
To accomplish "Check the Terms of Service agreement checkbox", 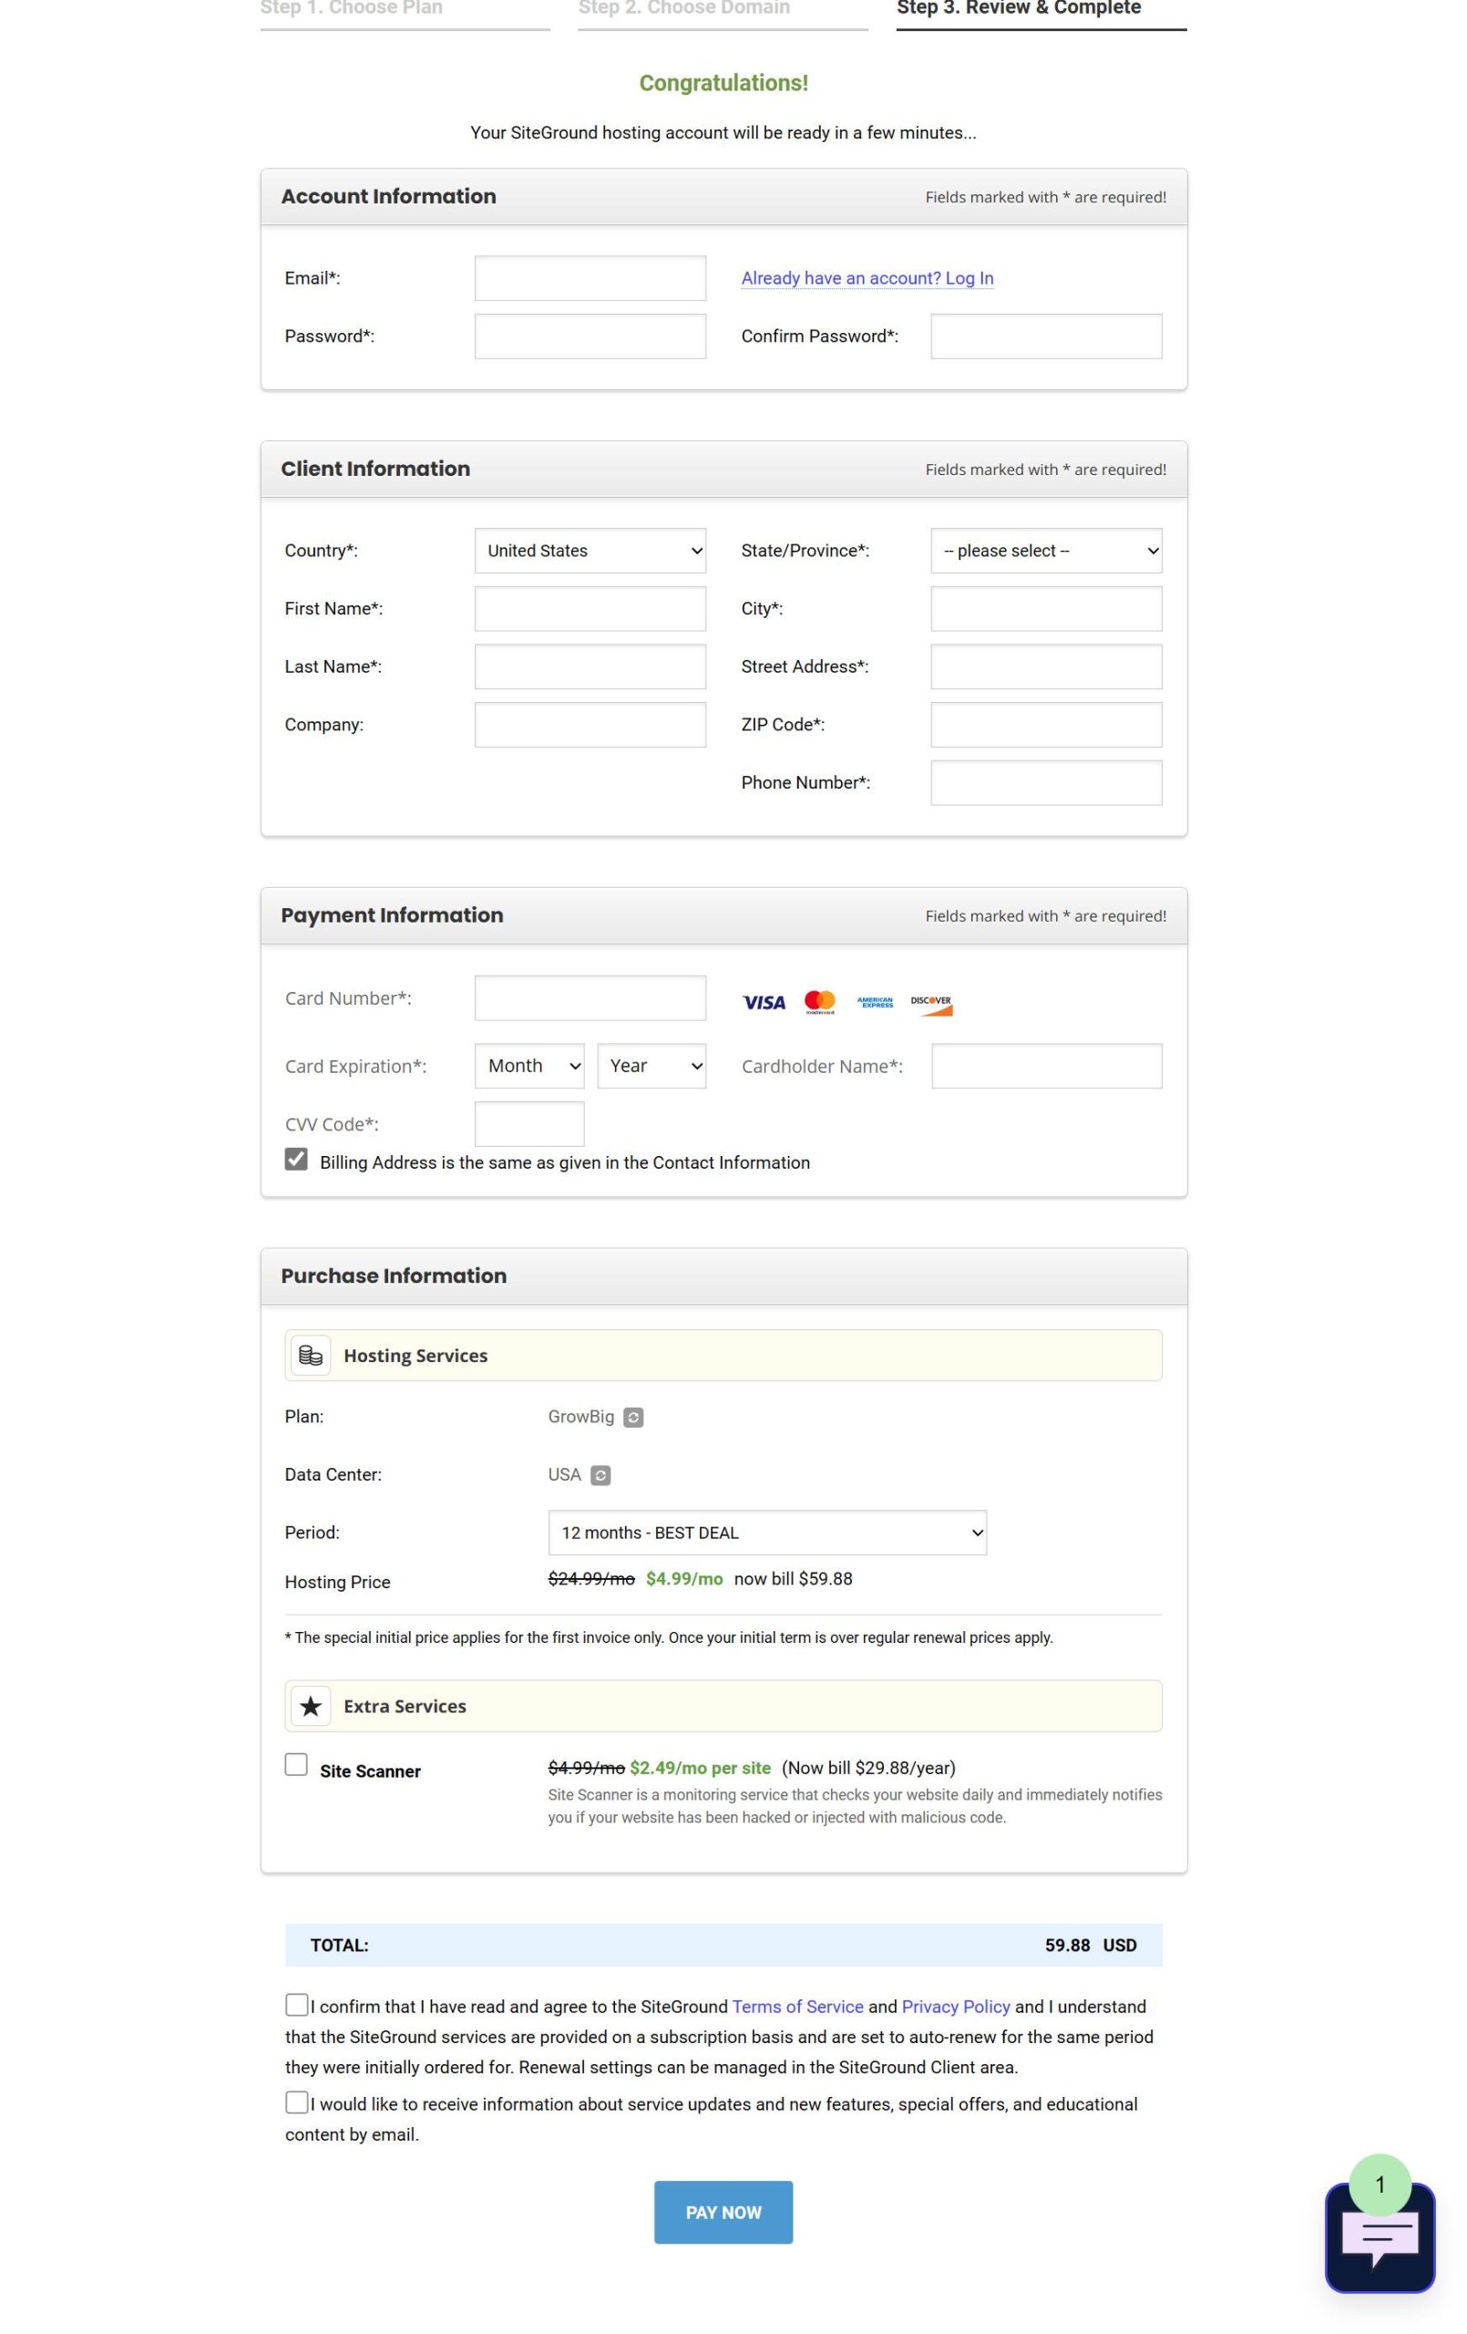I will pyautogui.click(x=296, y=2005).
